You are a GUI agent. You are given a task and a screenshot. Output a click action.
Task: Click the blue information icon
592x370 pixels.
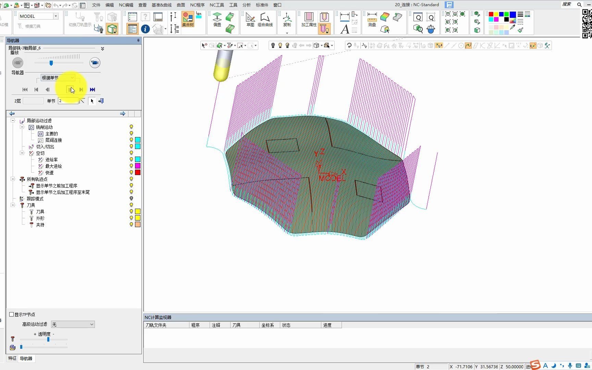coord(145,29)
